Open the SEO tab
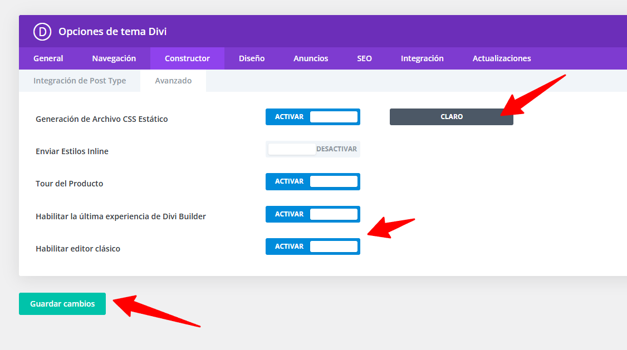The height and width of the screenshot is (350, 627). [364, 58]
